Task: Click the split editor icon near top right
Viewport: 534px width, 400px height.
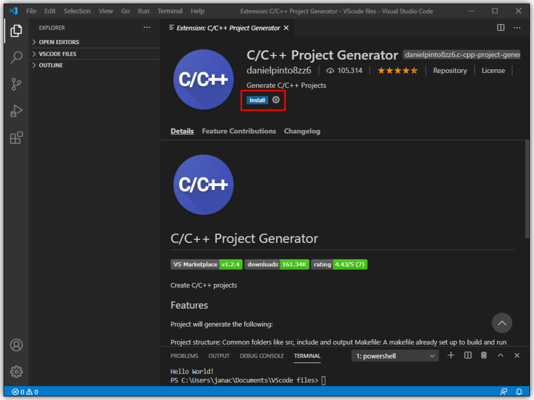Action: click(501, 27)
